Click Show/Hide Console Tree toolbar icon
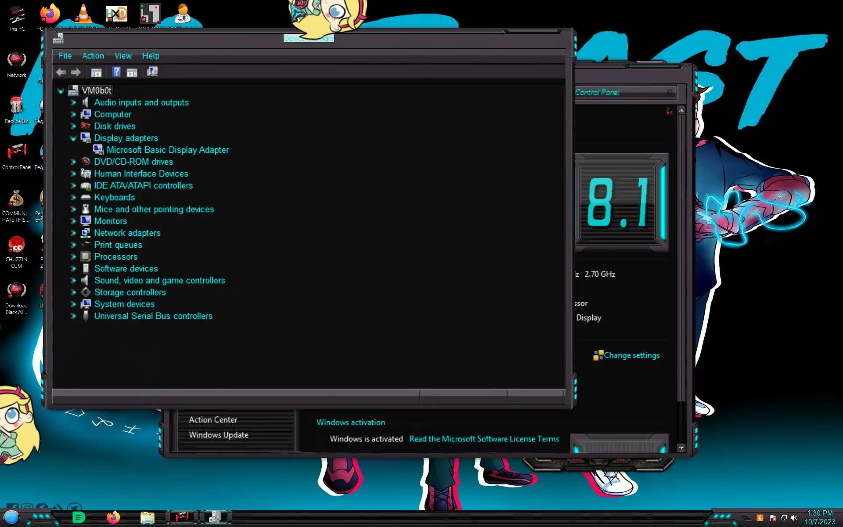Image resolution: width=843 pixels, height=527 pixels. [x=96, y=72]
